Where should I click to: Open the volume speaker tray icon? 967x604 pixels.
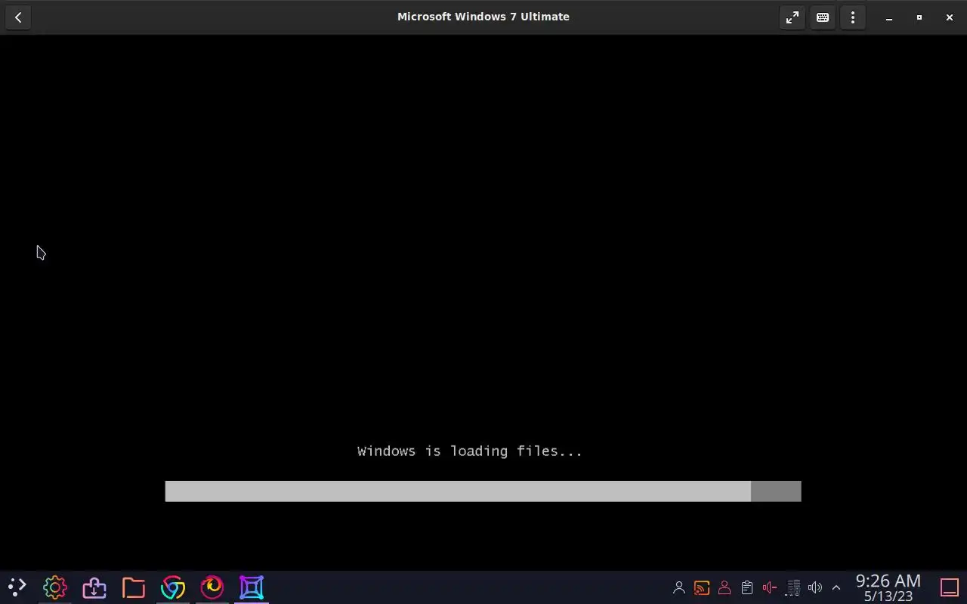(815, 587)
